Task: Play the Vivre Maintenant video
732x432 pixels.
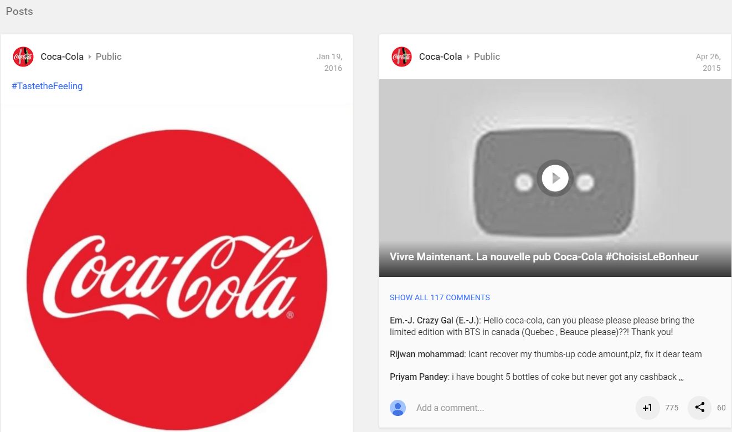Action: 555,178
